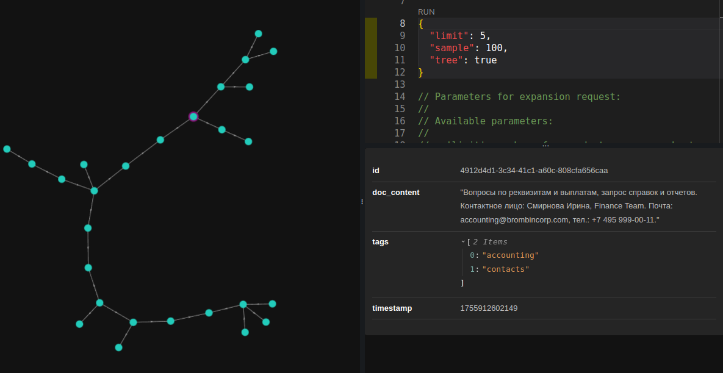This screenshot has height=373, width=723.
Task: Click the "contacts" tag value
Action: (505, 269)
